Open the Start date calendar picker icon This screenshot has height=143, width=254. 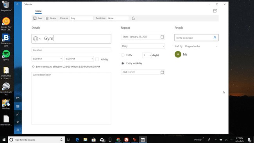coord(162,37)
